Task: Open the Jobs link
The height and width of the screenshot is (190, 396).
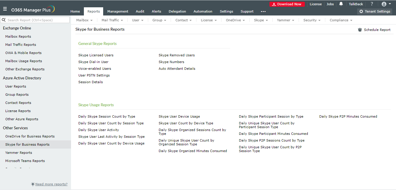Action: click(330, 4)
